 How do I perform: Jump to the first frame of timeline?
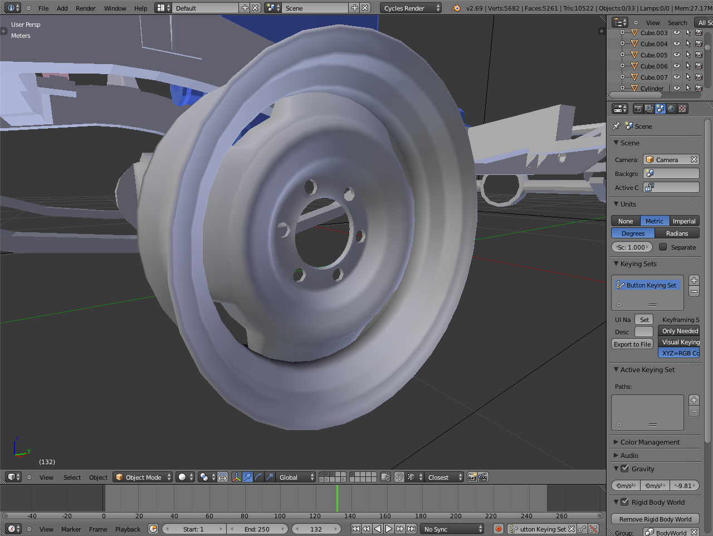[355, 529]
